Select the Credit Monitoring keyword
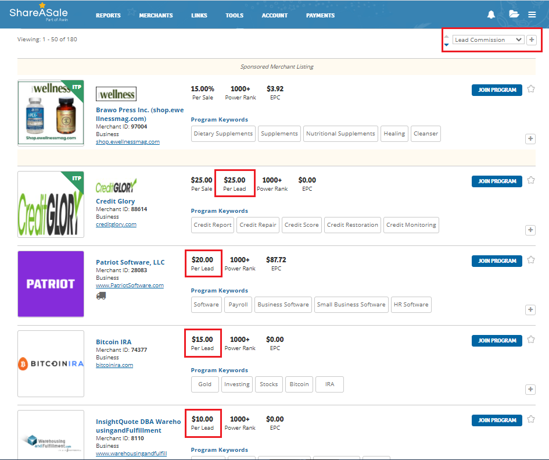Viewport: 549px width, 460px height. point(411,224)
